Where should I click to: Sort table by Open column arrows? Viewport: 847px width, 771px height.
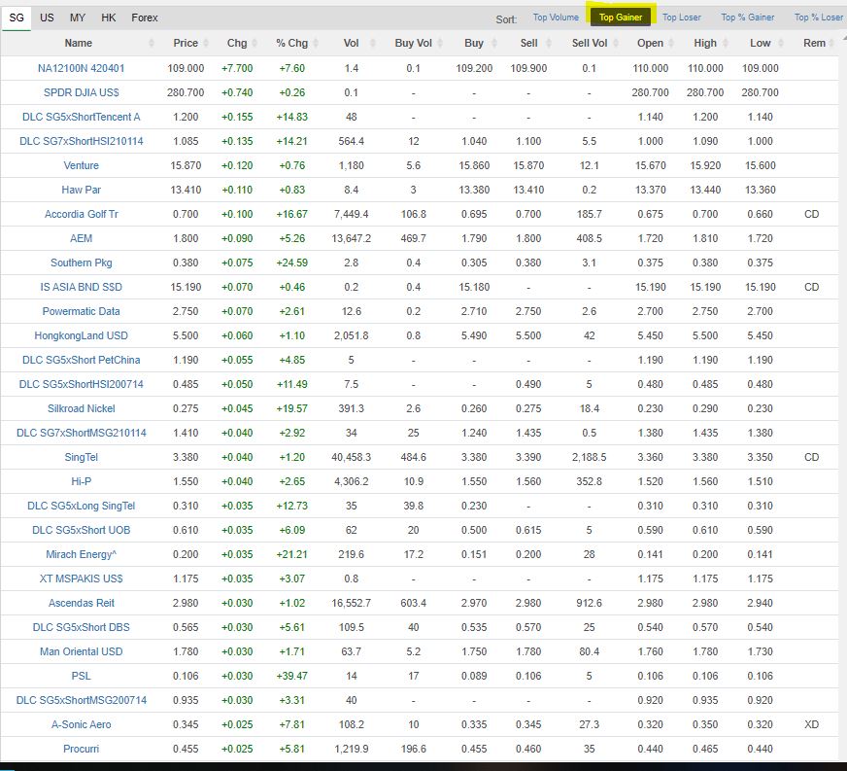point(671,43)
